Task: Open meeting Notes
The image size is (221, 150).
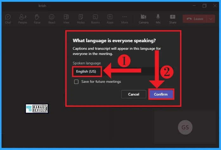Action: point(81,19)
